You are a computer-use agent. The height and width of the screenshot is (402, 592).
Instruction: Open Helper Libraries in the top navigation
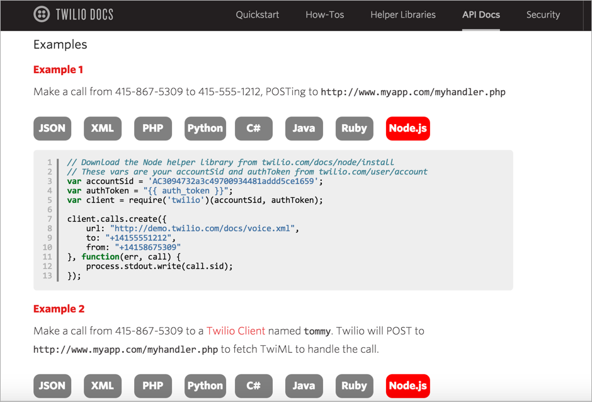click(402, 14)
